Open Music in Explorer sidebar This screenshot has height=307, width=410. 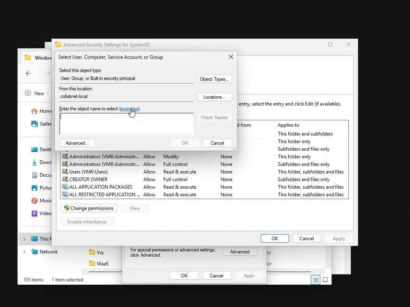point(42,201)
